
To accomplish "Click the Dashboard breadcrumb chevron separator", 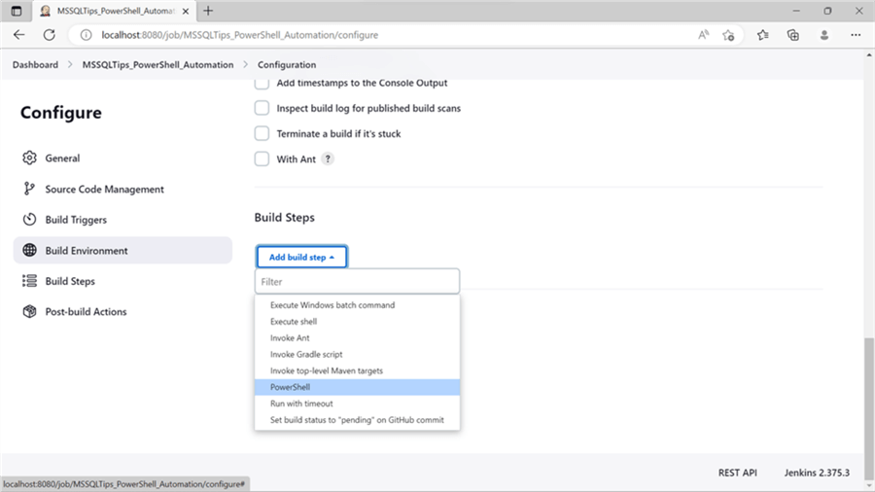I will point(70,65).
